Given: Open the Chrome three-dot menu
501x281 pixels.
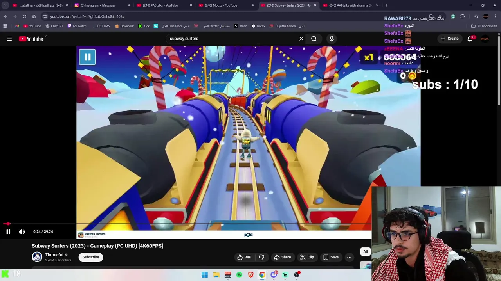Looking at the screenshot, I should (x=496, y=16).
